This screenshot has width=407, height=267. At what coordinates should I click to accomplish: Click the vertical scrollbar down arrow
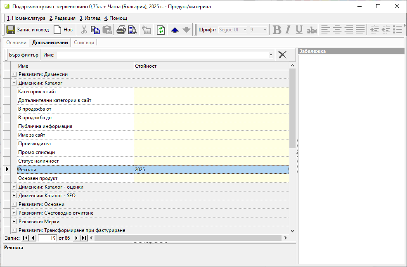(293, 231)
